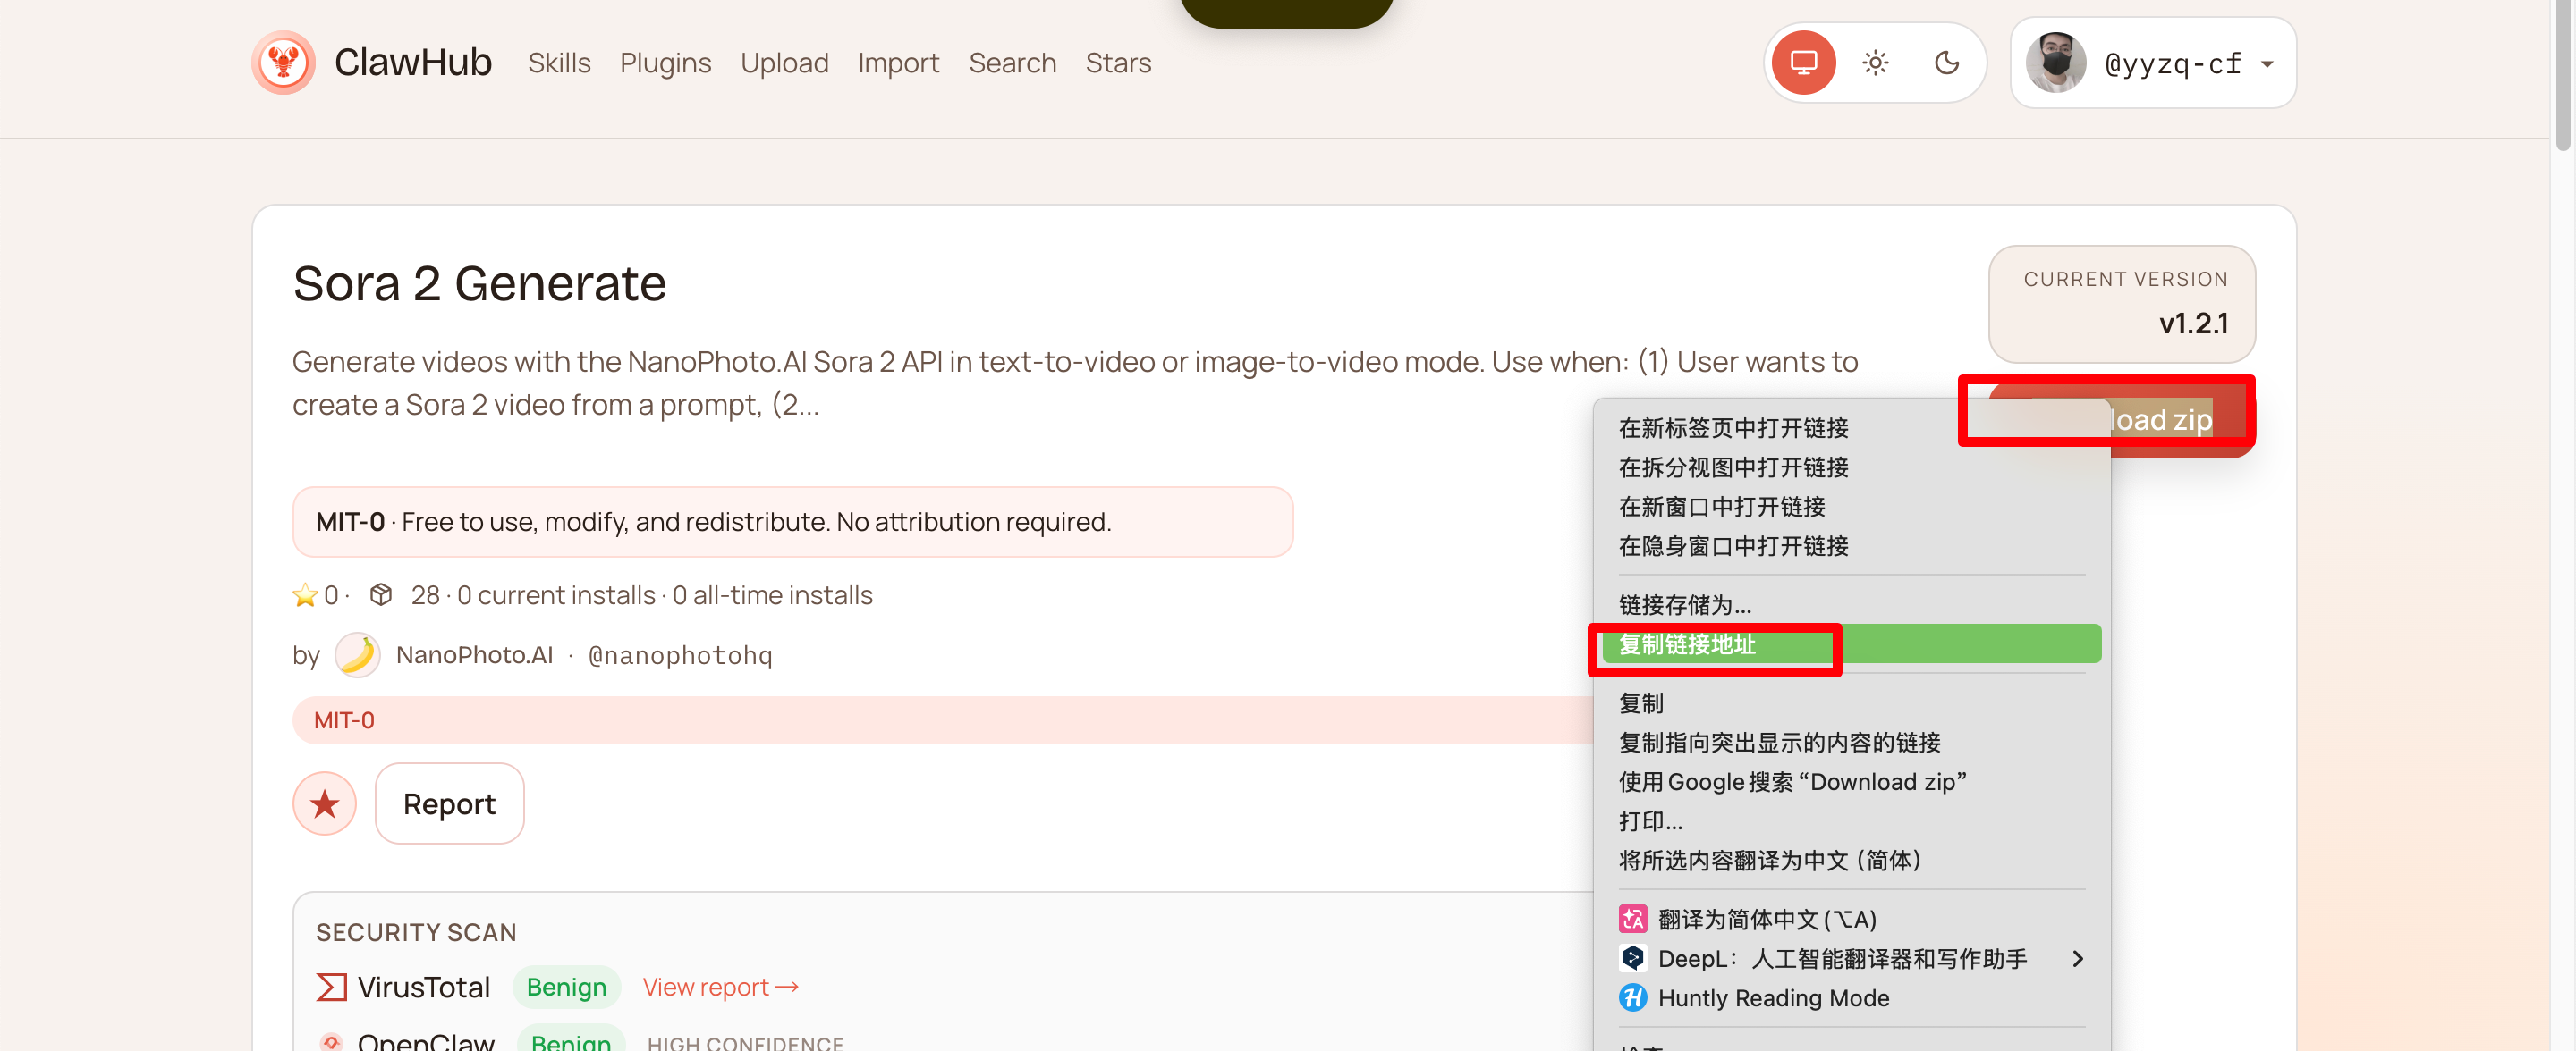Click the Report button

click(x=449, y=803)
